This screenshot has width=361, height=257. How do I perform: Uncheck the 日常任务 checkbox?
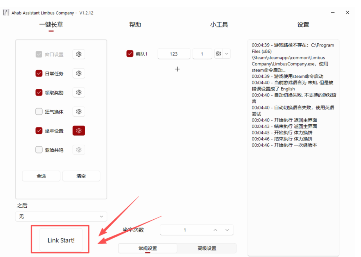pos(39,73)
